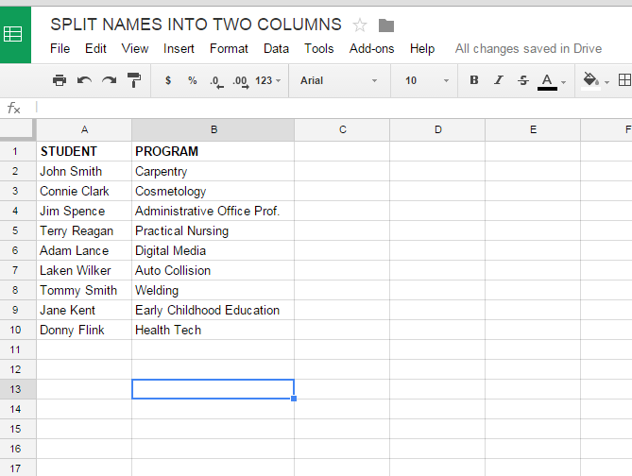Image resolution: width=632 pixels, height=476 pixels.
Task: Open the Data menu
Action: point(276,49)
